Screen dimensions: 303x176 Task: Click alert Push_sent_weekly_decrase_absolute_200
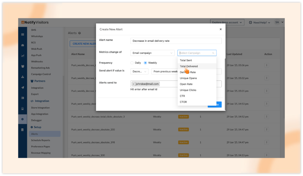pos(93,130)
